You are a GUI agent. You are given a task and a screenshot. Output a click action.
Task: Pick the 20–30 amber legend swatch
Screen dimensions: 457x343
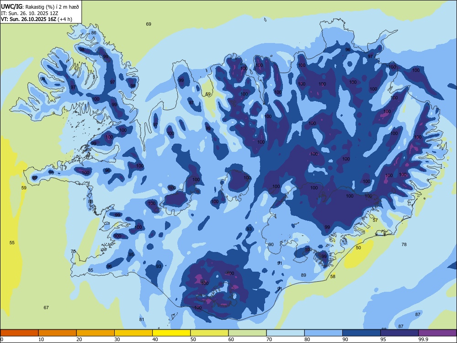(96, 333)
